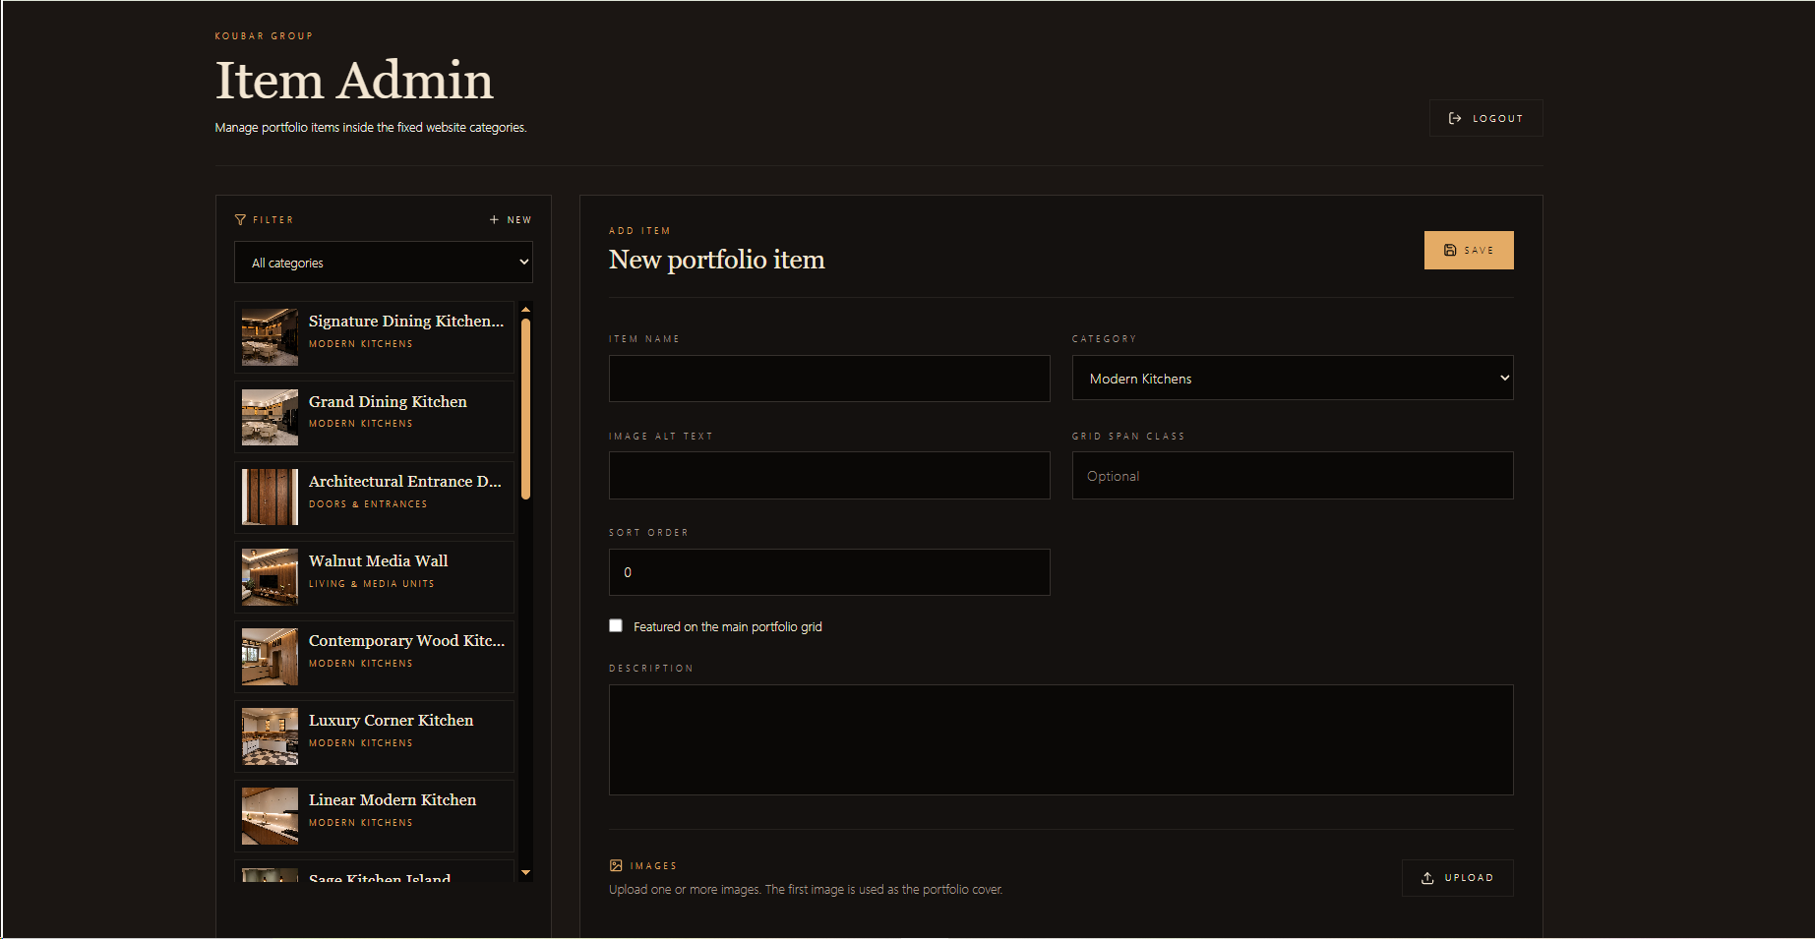
Task: Click the Upload images button
Action: coord(1457,878)
